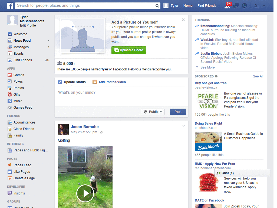Screen dimensions: 277x208
Task: Play the Golfing video
Action: point(85,193)
